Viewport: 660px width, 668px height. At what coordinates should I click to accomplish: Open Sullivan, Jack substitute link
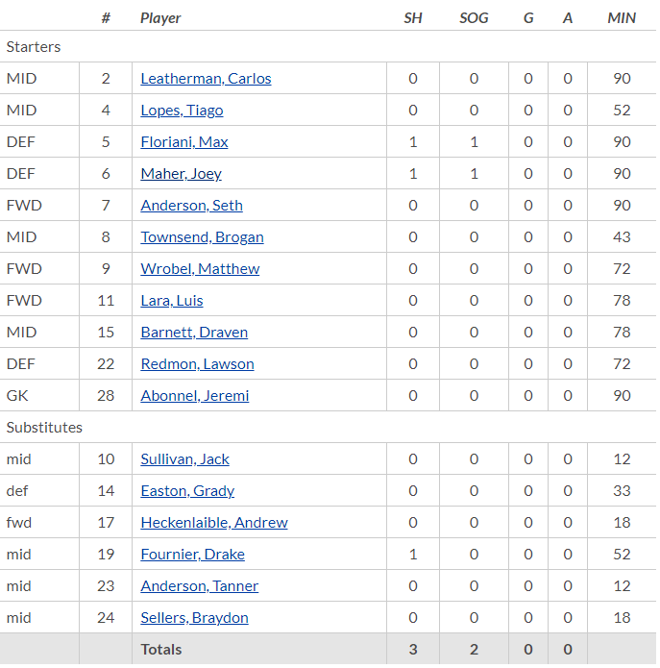[184, 459]
